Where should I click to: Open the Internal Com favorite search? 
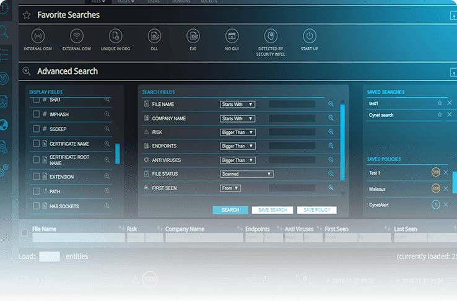[38, 37]
